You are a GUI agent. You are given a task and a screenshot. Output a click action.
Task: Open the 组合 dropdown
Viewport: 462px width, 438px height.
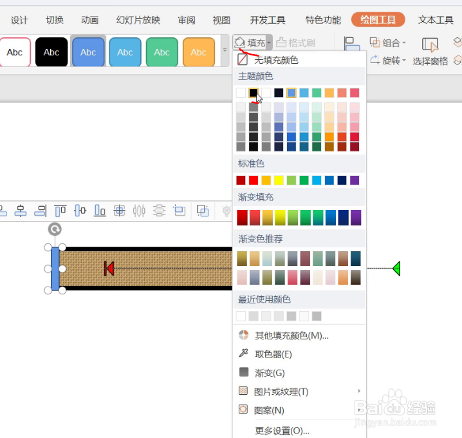click(x=388, y=43)
